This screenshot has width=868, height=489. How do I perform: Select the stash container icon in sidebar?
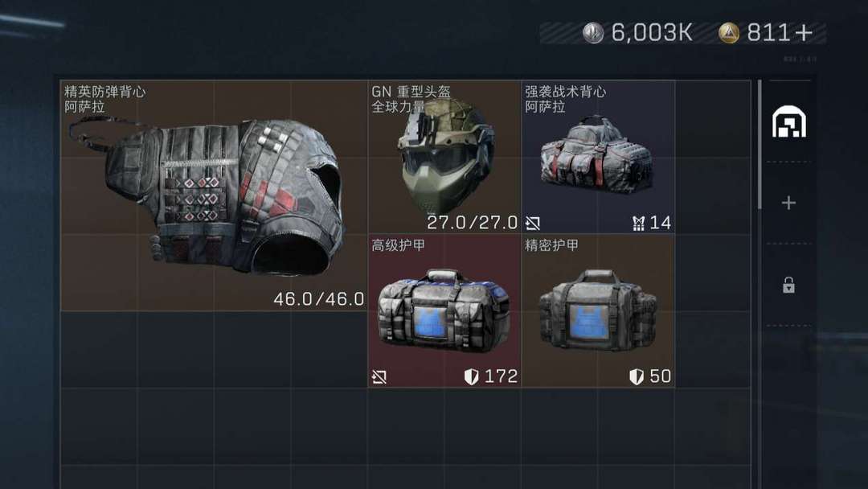point(789,121)
